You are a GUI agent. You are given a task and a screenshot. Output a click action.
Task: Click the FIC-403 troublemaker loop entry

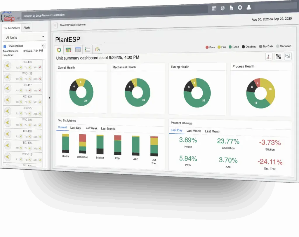27,62
